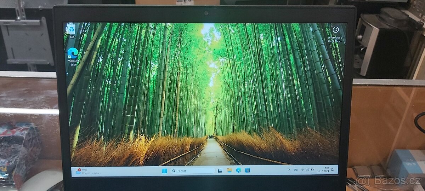This screenshot has width=425, height=191.
Task: Click the volume speaker tray icon
Action: (x=307, y=170)
